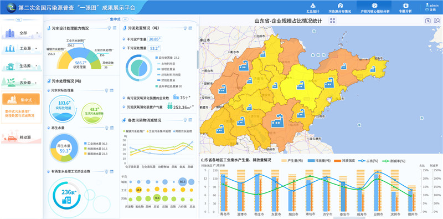Click the 集中式污水处理厂处理处置与消减情况 link
The width and height of the screenshot is (443, 219).
tap(20, 114)
